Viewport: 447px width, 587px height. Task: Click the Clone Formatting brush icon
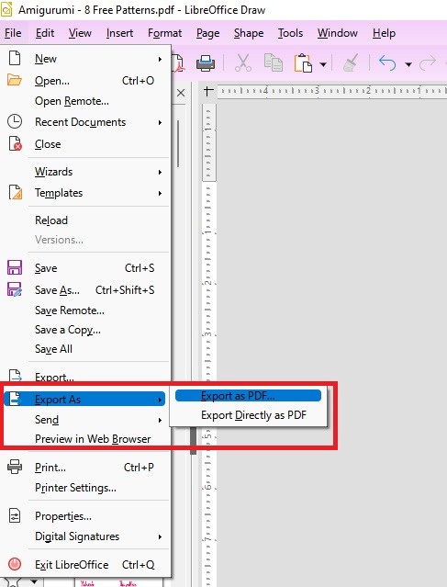pos(351,62)
